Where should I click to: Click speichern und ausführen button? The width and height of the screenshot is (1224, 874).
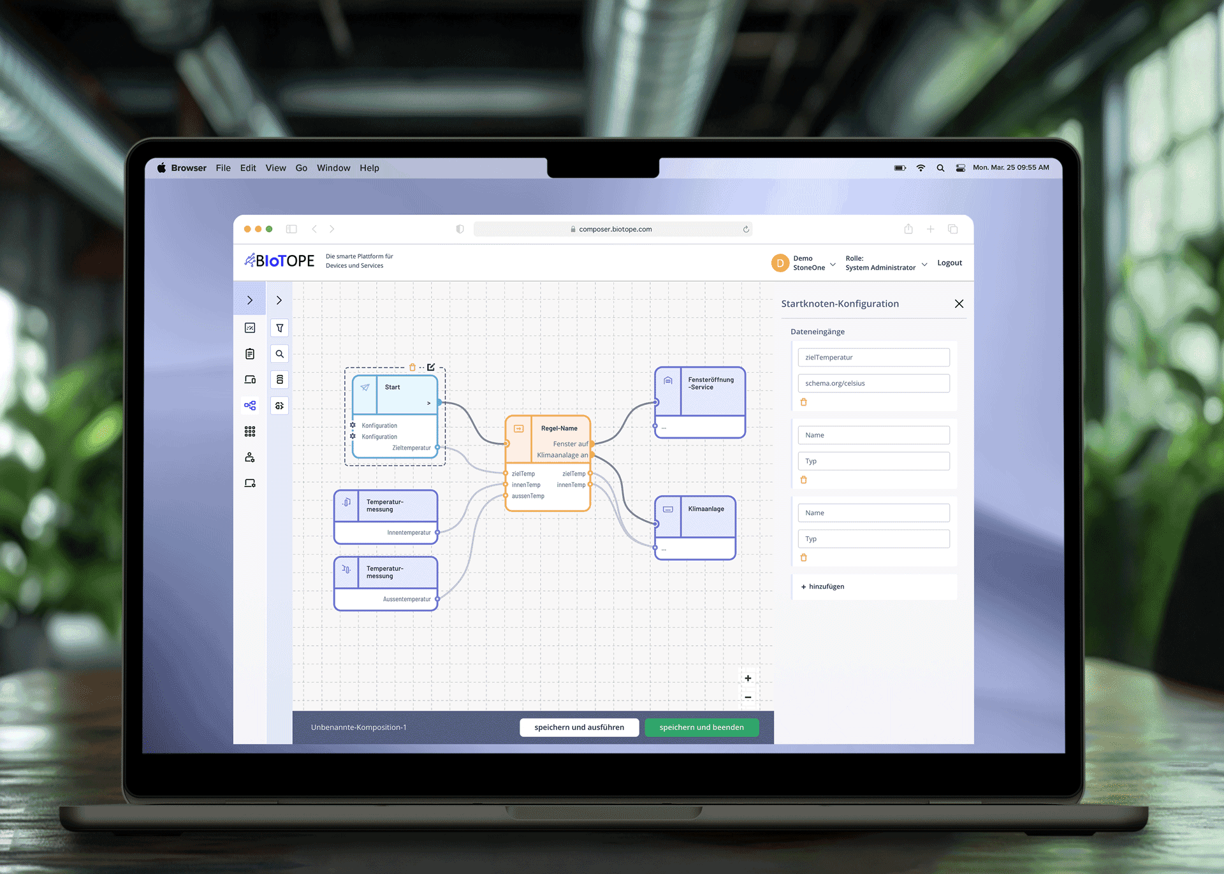[x=579, y=727]
